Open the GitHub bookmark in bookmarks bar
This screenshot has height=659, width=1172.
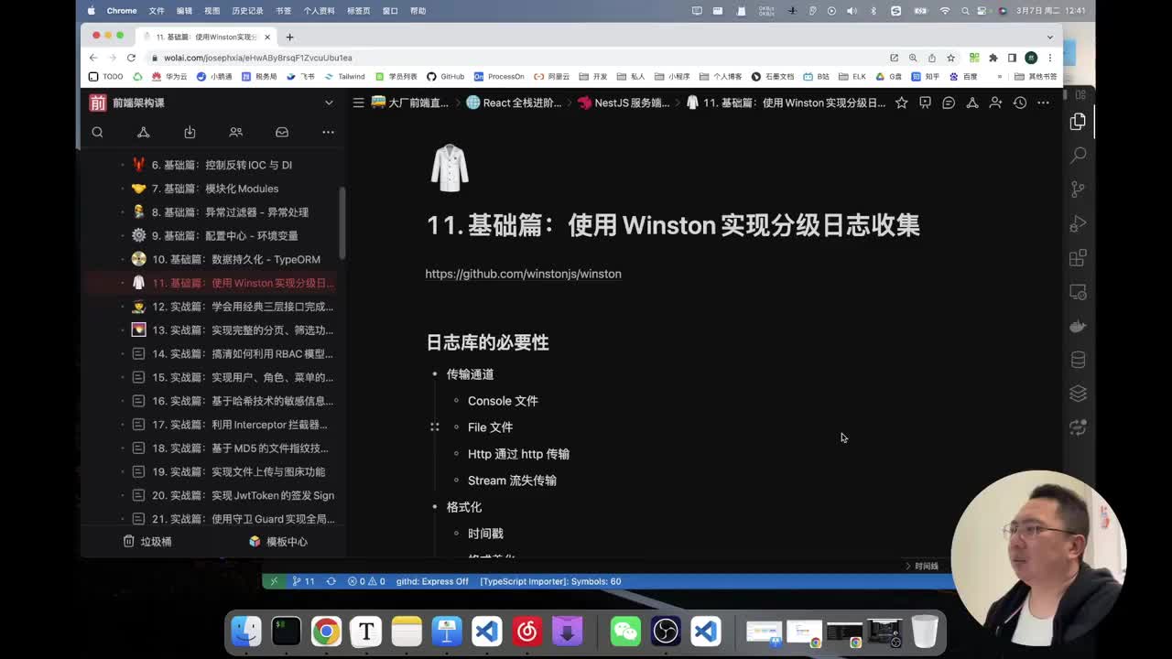click(x=446, y=77)
